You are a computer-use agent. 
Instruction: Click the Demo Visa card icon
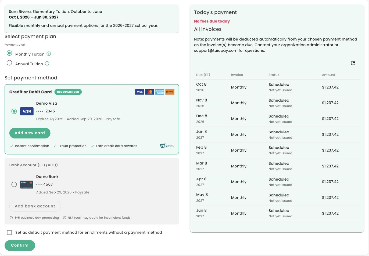[x=27, y=111]
